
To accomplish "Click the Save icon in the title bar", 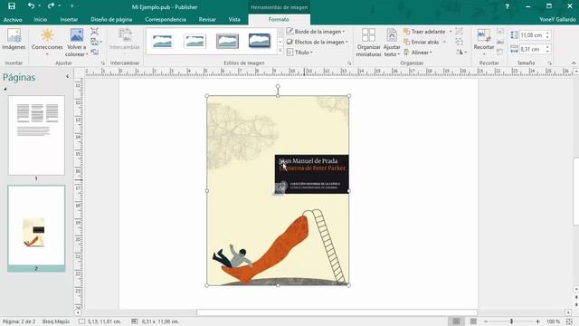I will click(x=12, y=6).
